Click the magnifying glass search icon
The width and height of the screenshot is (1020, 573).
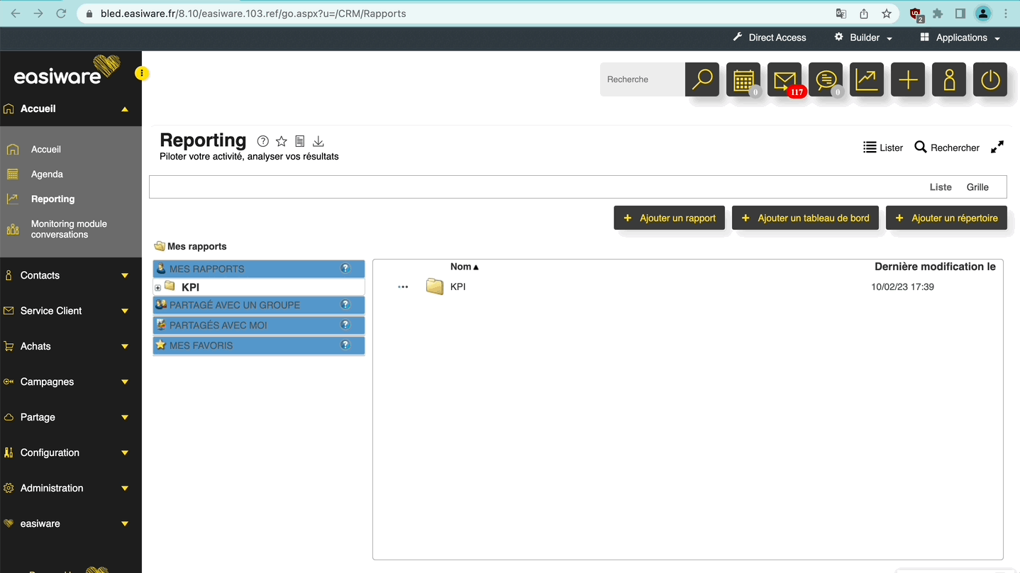point(702,79)
